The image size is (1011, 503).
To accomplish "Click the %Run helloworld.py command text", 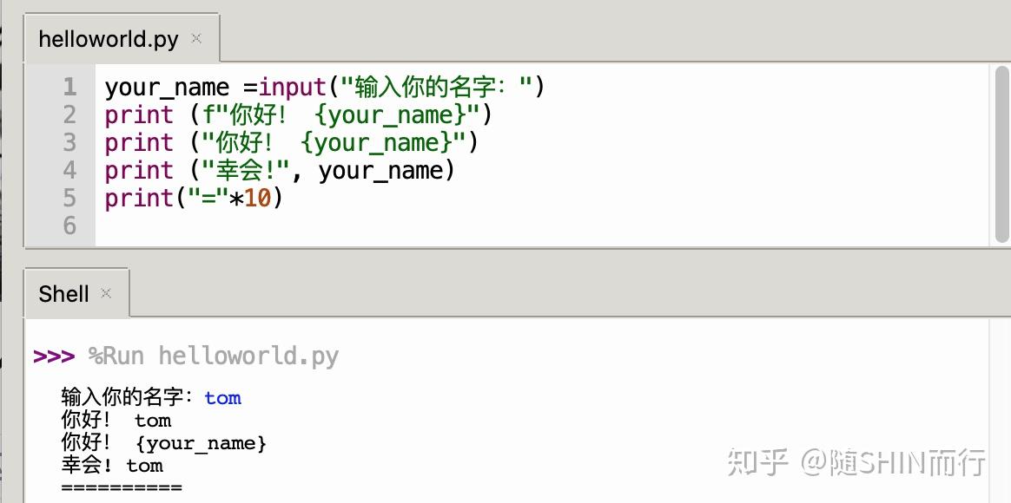I will (213, 355).
